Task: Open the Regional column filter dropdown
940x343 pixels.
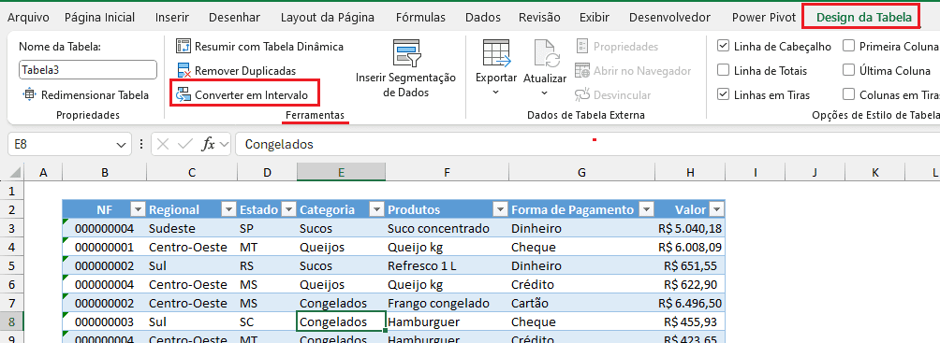Action: click(228, 209)
